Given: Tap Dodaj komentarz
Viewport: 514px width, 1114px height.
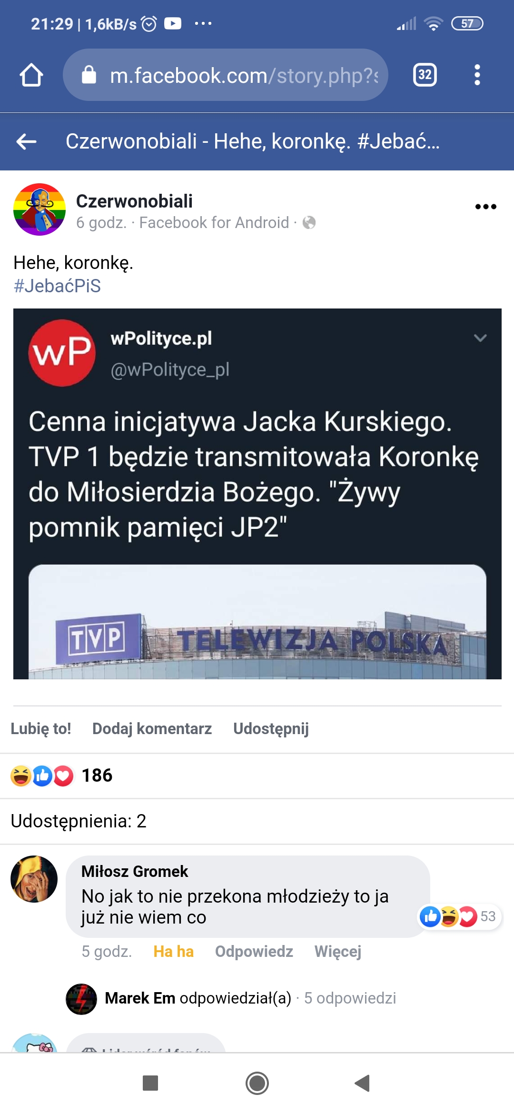Looking at the screenshot, I should pyautogui.click(x=152, y=728).
